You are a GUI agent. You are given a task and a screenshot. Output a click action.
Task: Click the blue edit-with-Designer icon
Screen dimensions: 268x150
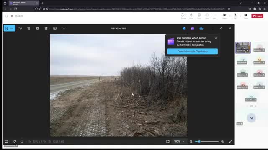pyautogui.click(x=184, y=28)
